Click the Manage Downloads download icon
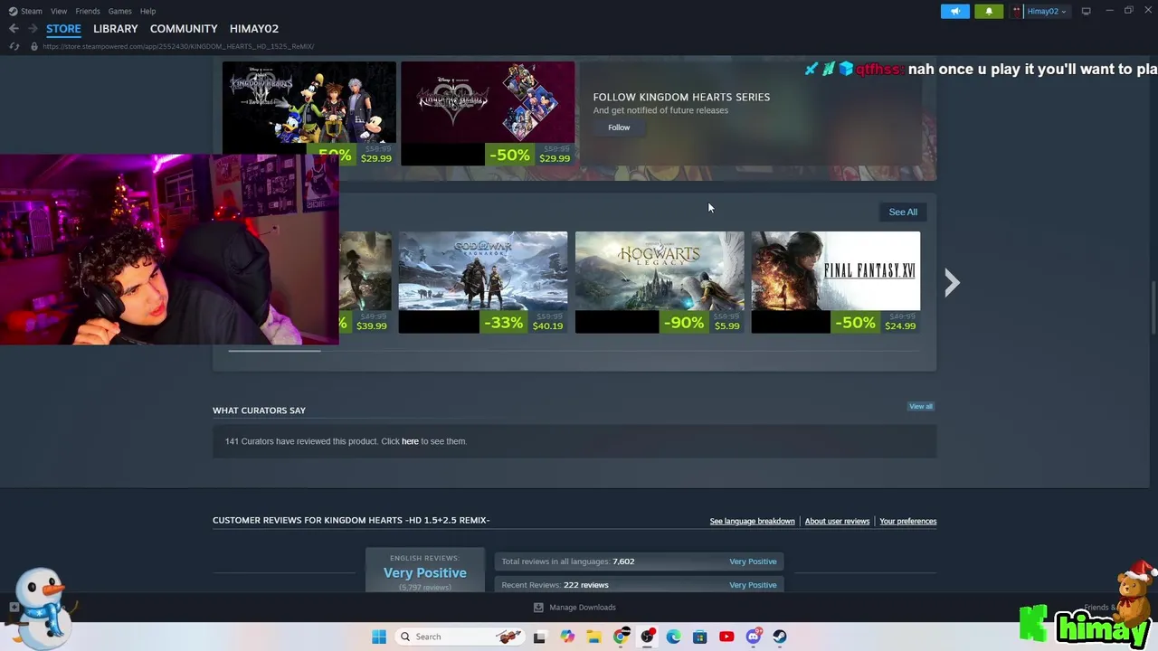 pos(538,608)
